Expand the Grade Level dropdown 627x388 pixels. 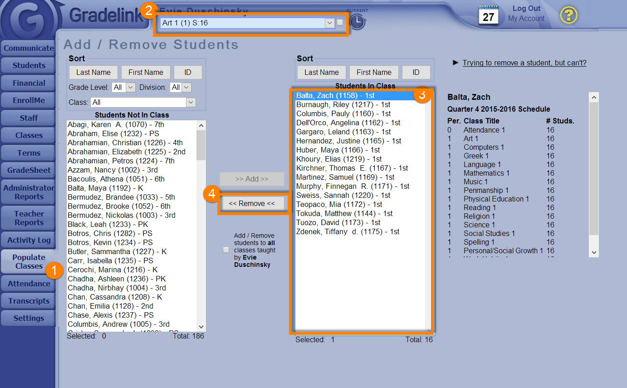130,87
